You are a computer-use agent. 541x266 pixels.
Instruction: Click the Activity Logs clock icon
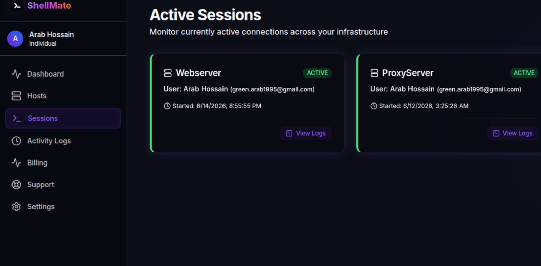tap(16, 141)
